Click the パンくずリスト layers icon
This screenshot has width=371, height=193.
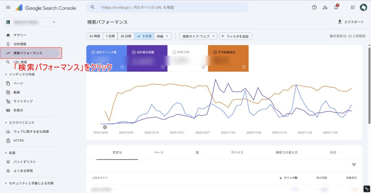pos(8,162)
